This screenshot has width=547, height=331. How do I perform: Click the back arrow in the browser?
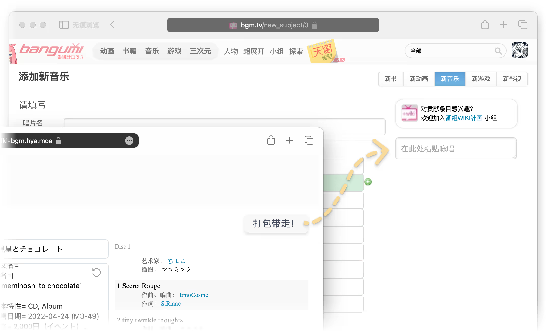point(112,25)
